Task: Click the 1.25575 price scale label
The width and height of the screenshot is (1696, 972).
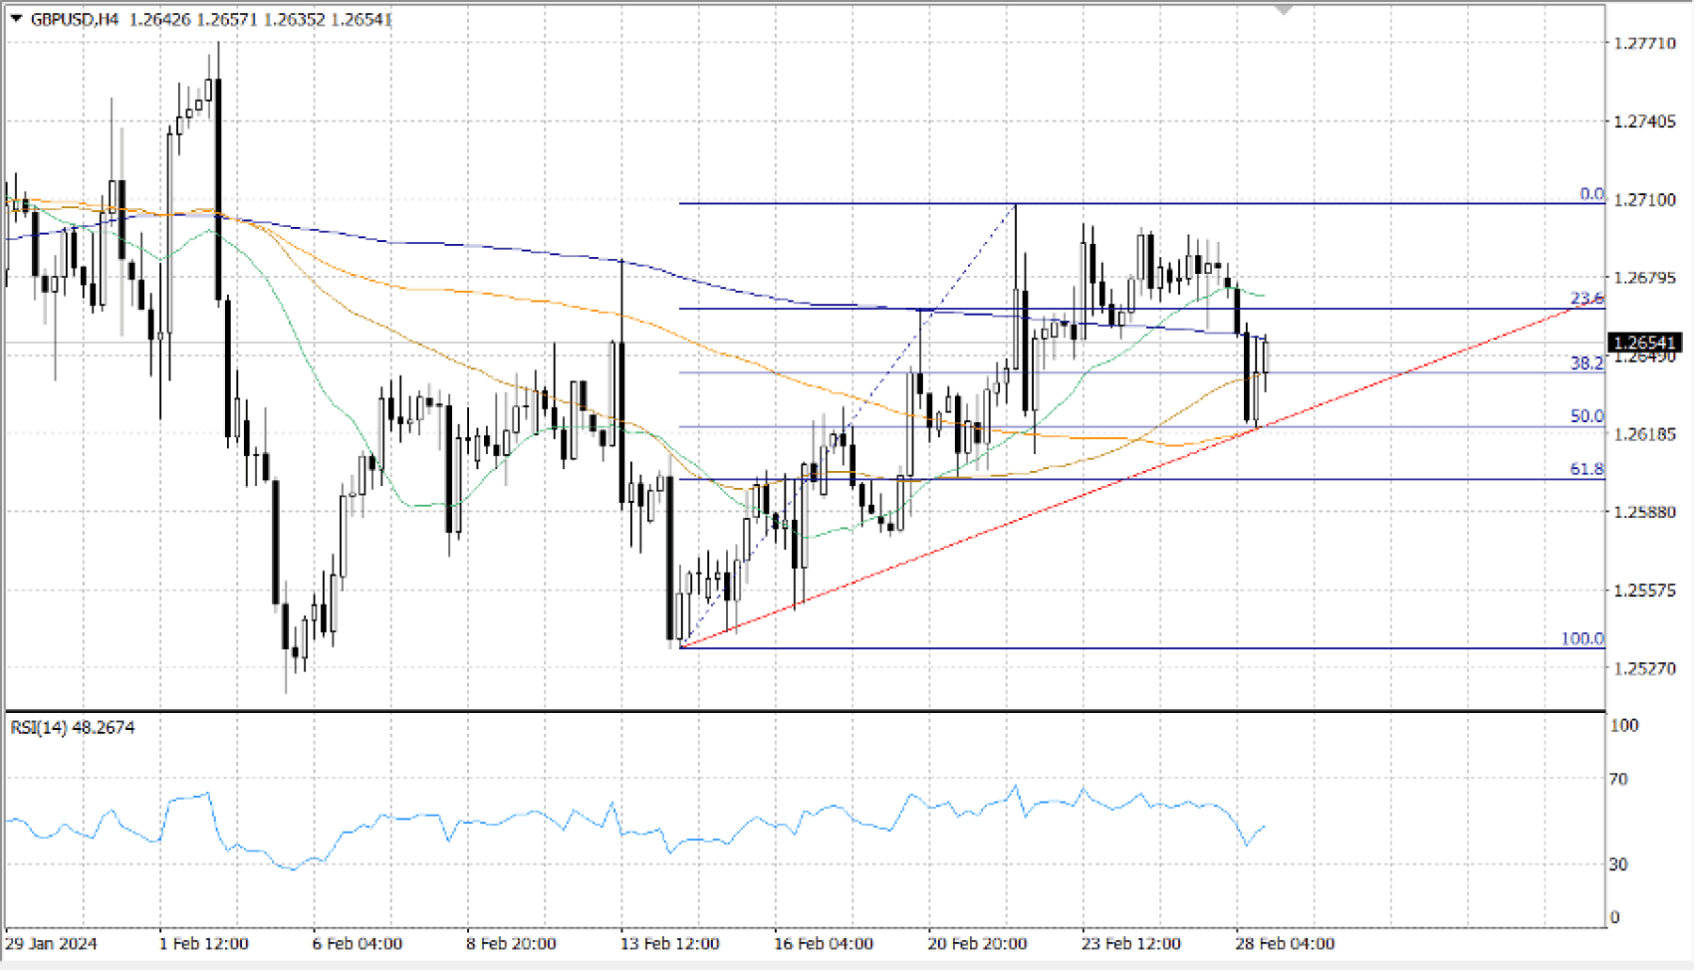Action: coord(1644,591)
